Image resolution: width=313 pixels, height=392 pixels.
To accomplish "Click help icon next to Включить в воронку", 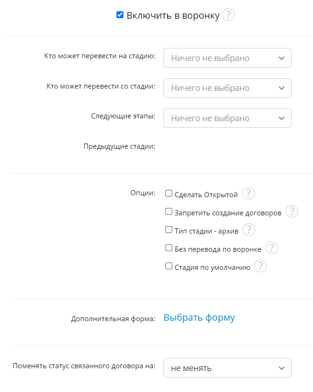I will click(228, 15).
